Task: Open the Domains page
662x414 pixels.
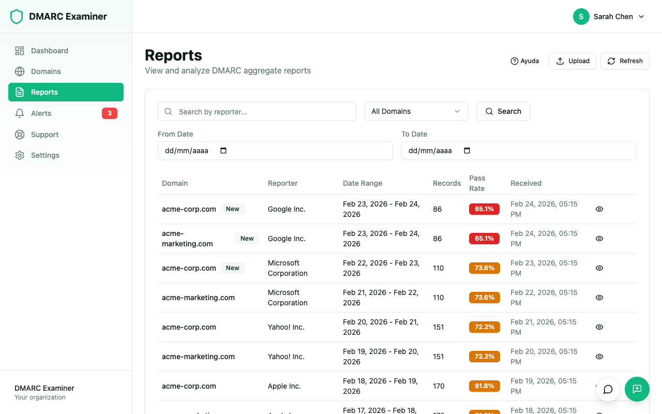Action: tap(66, 71)
